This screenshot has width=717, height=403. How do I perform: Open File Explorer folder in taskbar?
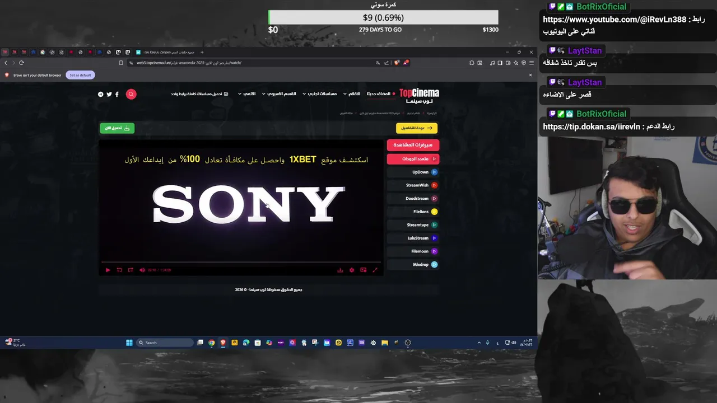click(385, 343)
